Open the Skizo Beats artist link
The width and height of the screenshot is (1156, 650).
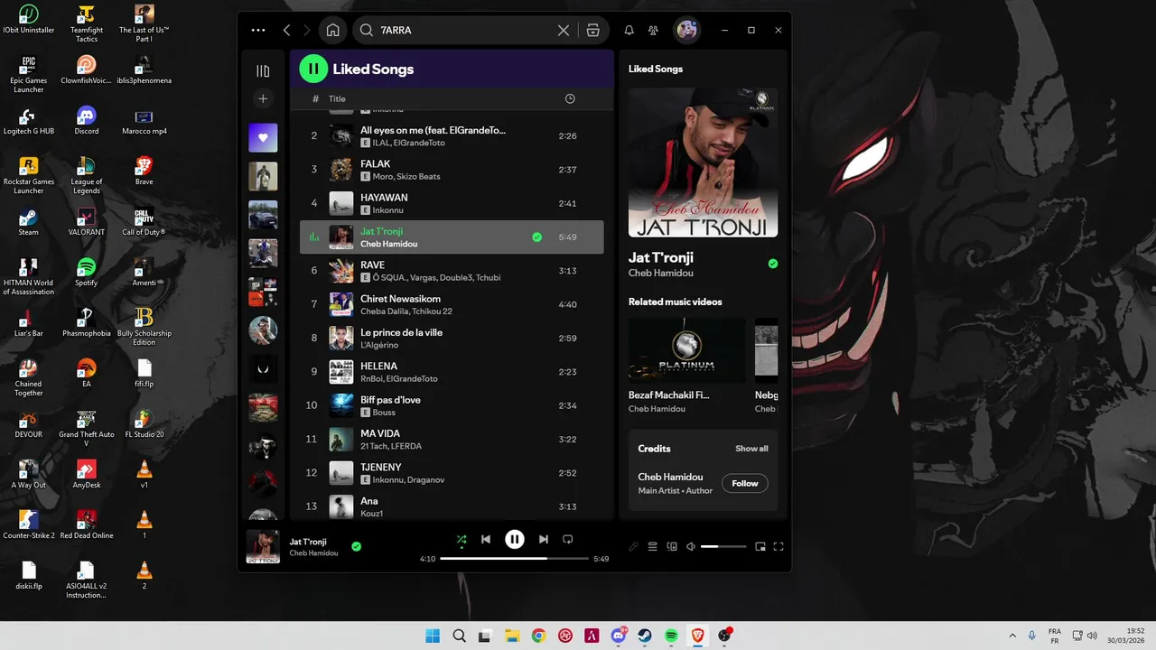click(x=419, y=177)
